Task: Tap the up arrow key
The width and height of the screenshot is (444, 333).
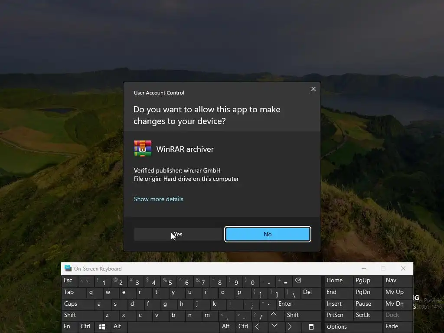Action: [x=276, y=315]
